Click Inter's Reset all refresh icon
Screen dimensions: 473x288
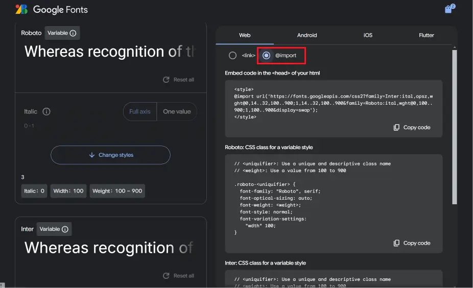166,276
